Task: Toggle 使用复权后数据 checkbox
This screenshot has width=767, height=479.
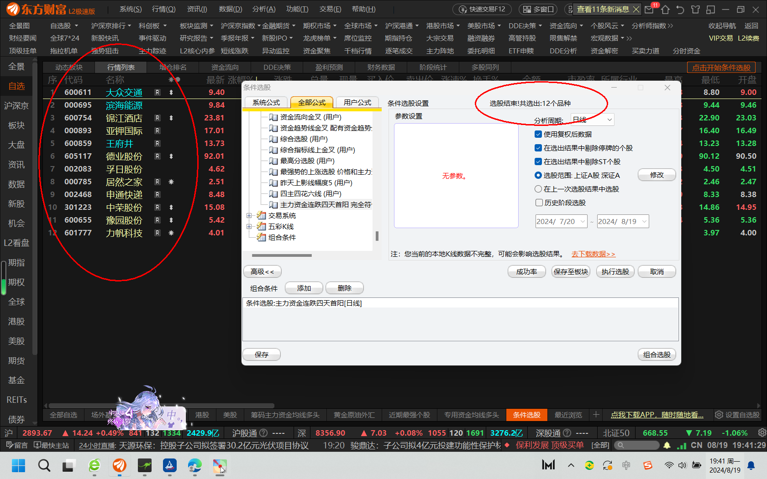Action: pyautogui.click(x=538, y=134)
